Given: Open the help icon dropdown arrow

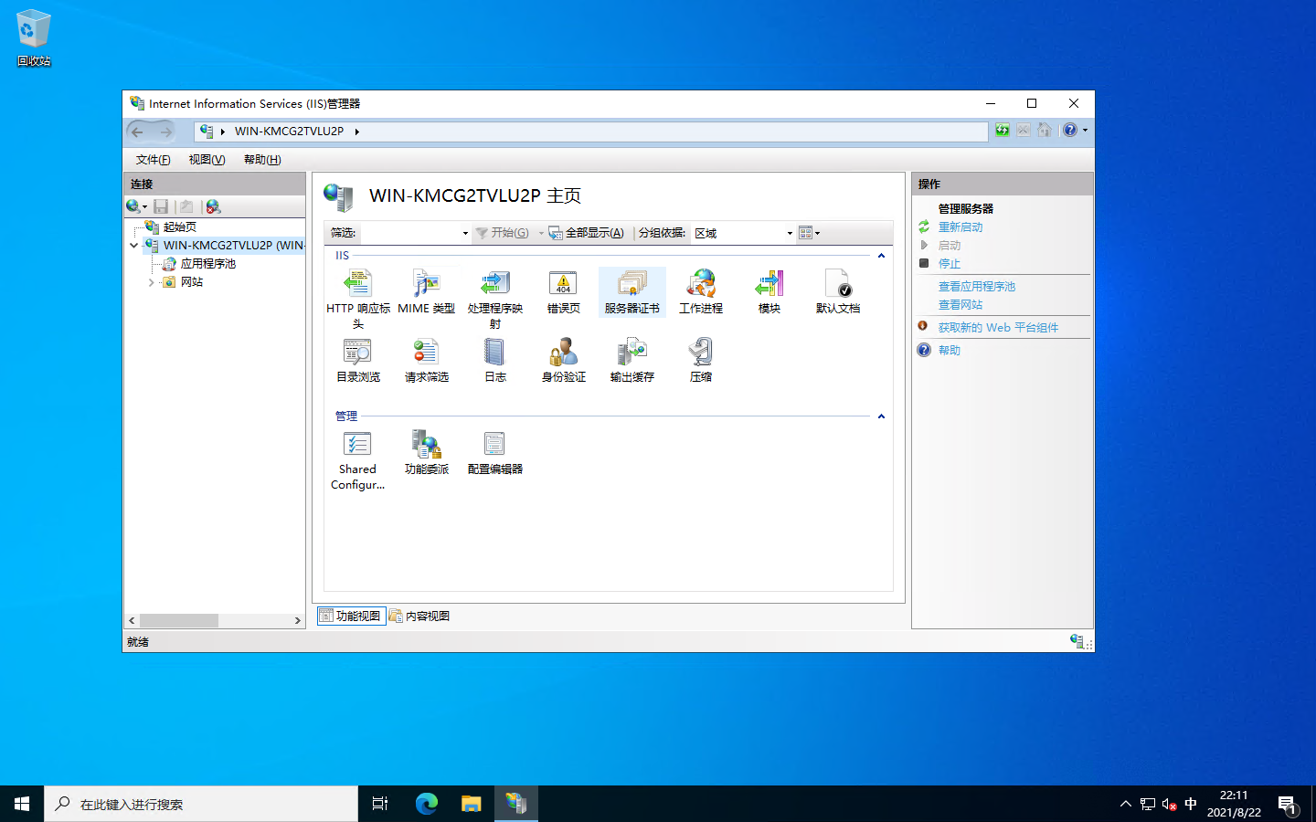Looking at the screenshot, I should [1085, 131].
